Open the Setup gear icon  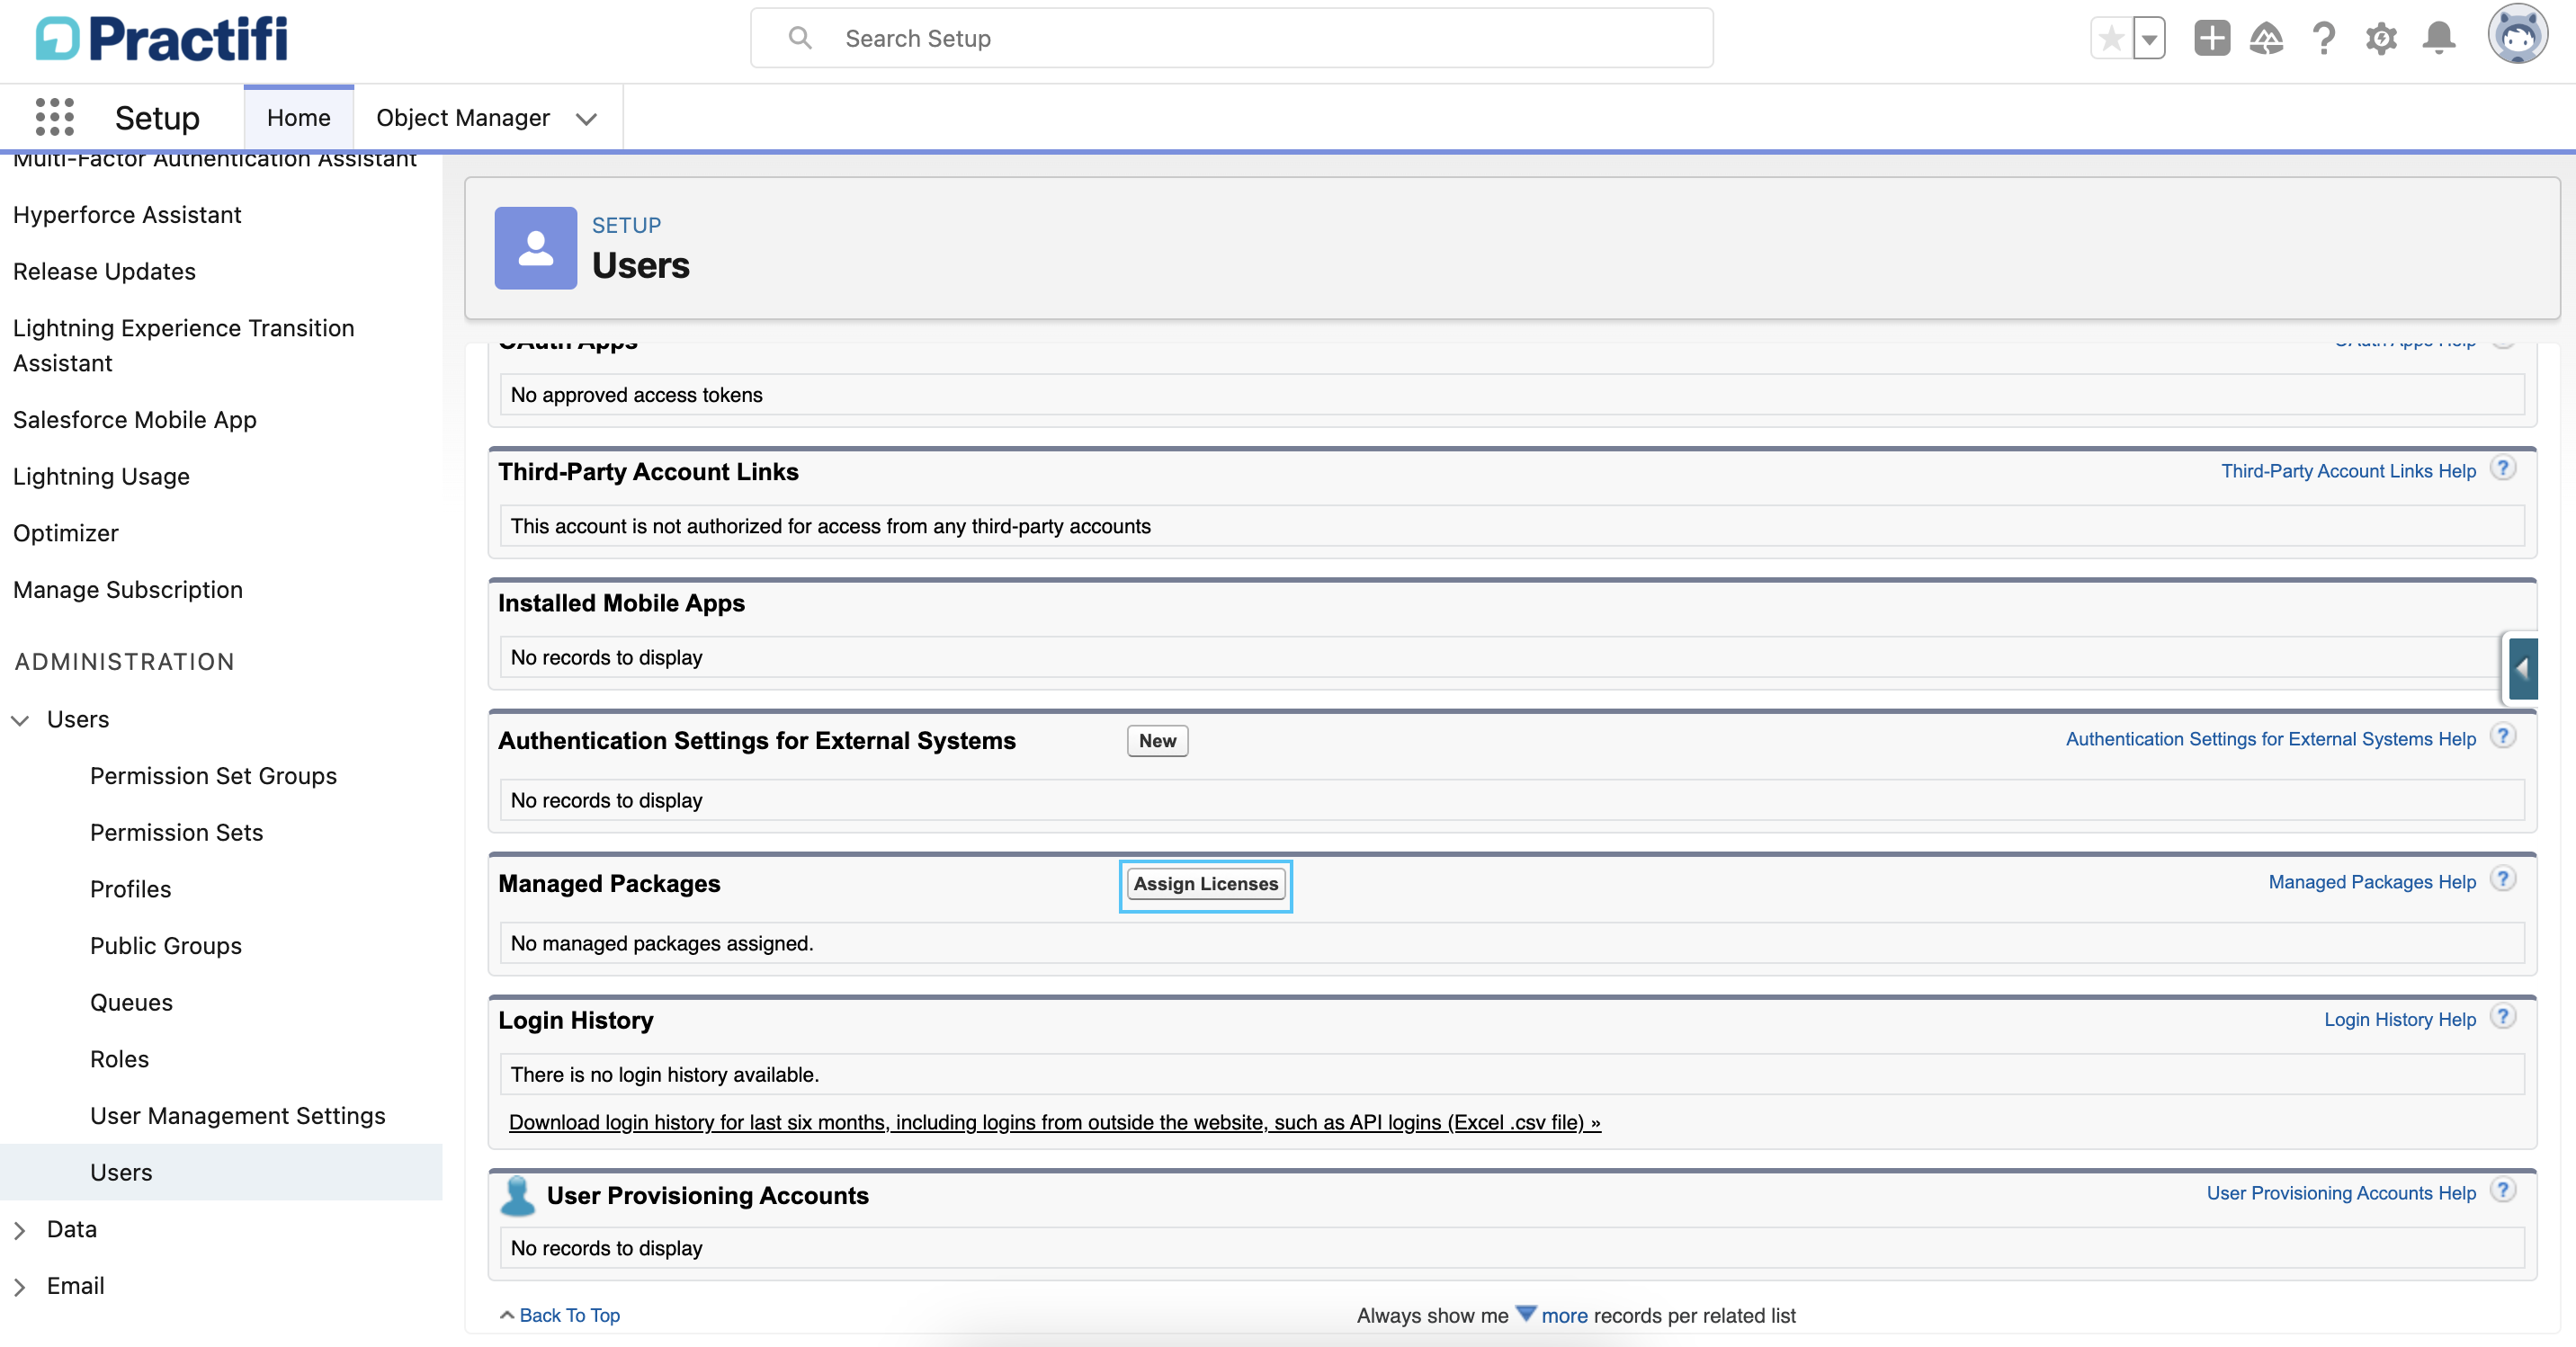[x=2381, y=39]
